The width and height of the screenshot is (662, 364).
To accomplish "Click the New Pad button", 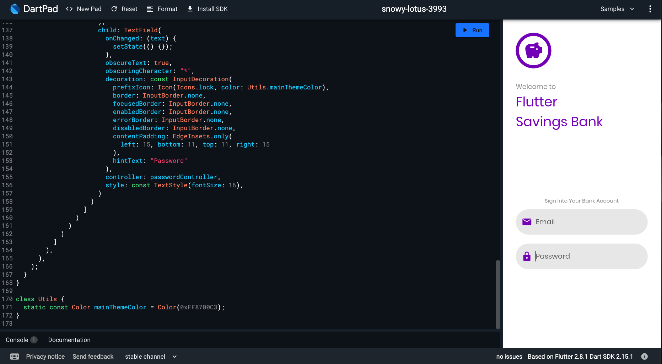I will pos(84,9).
